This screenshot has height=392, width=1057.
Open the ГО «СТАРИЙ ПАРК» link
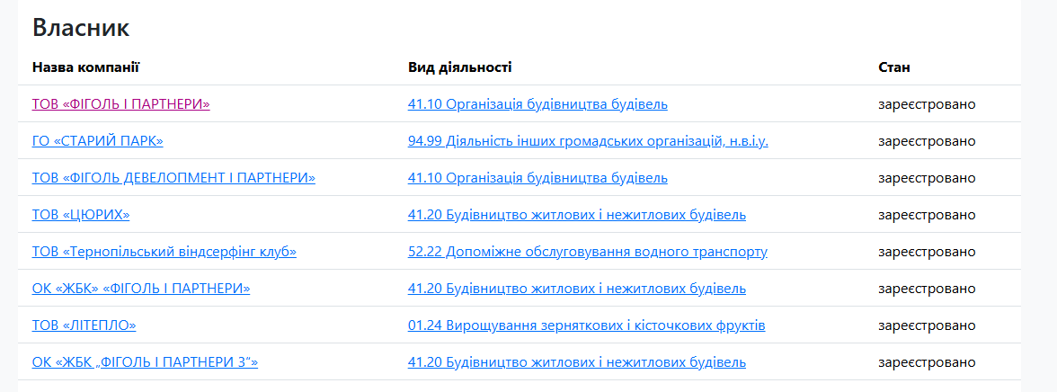[97, 141]
